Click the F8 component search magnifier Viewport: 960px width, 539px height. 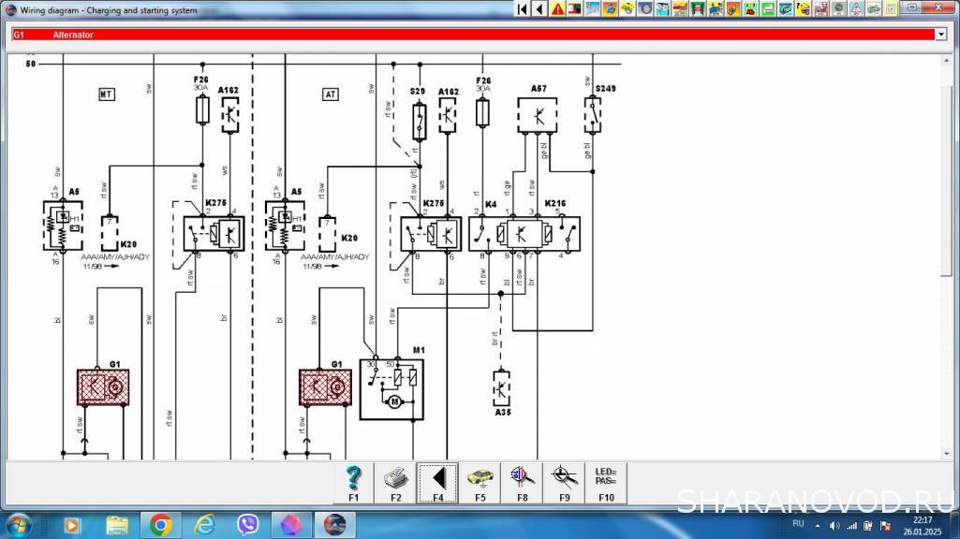click(x=522, y=483)
